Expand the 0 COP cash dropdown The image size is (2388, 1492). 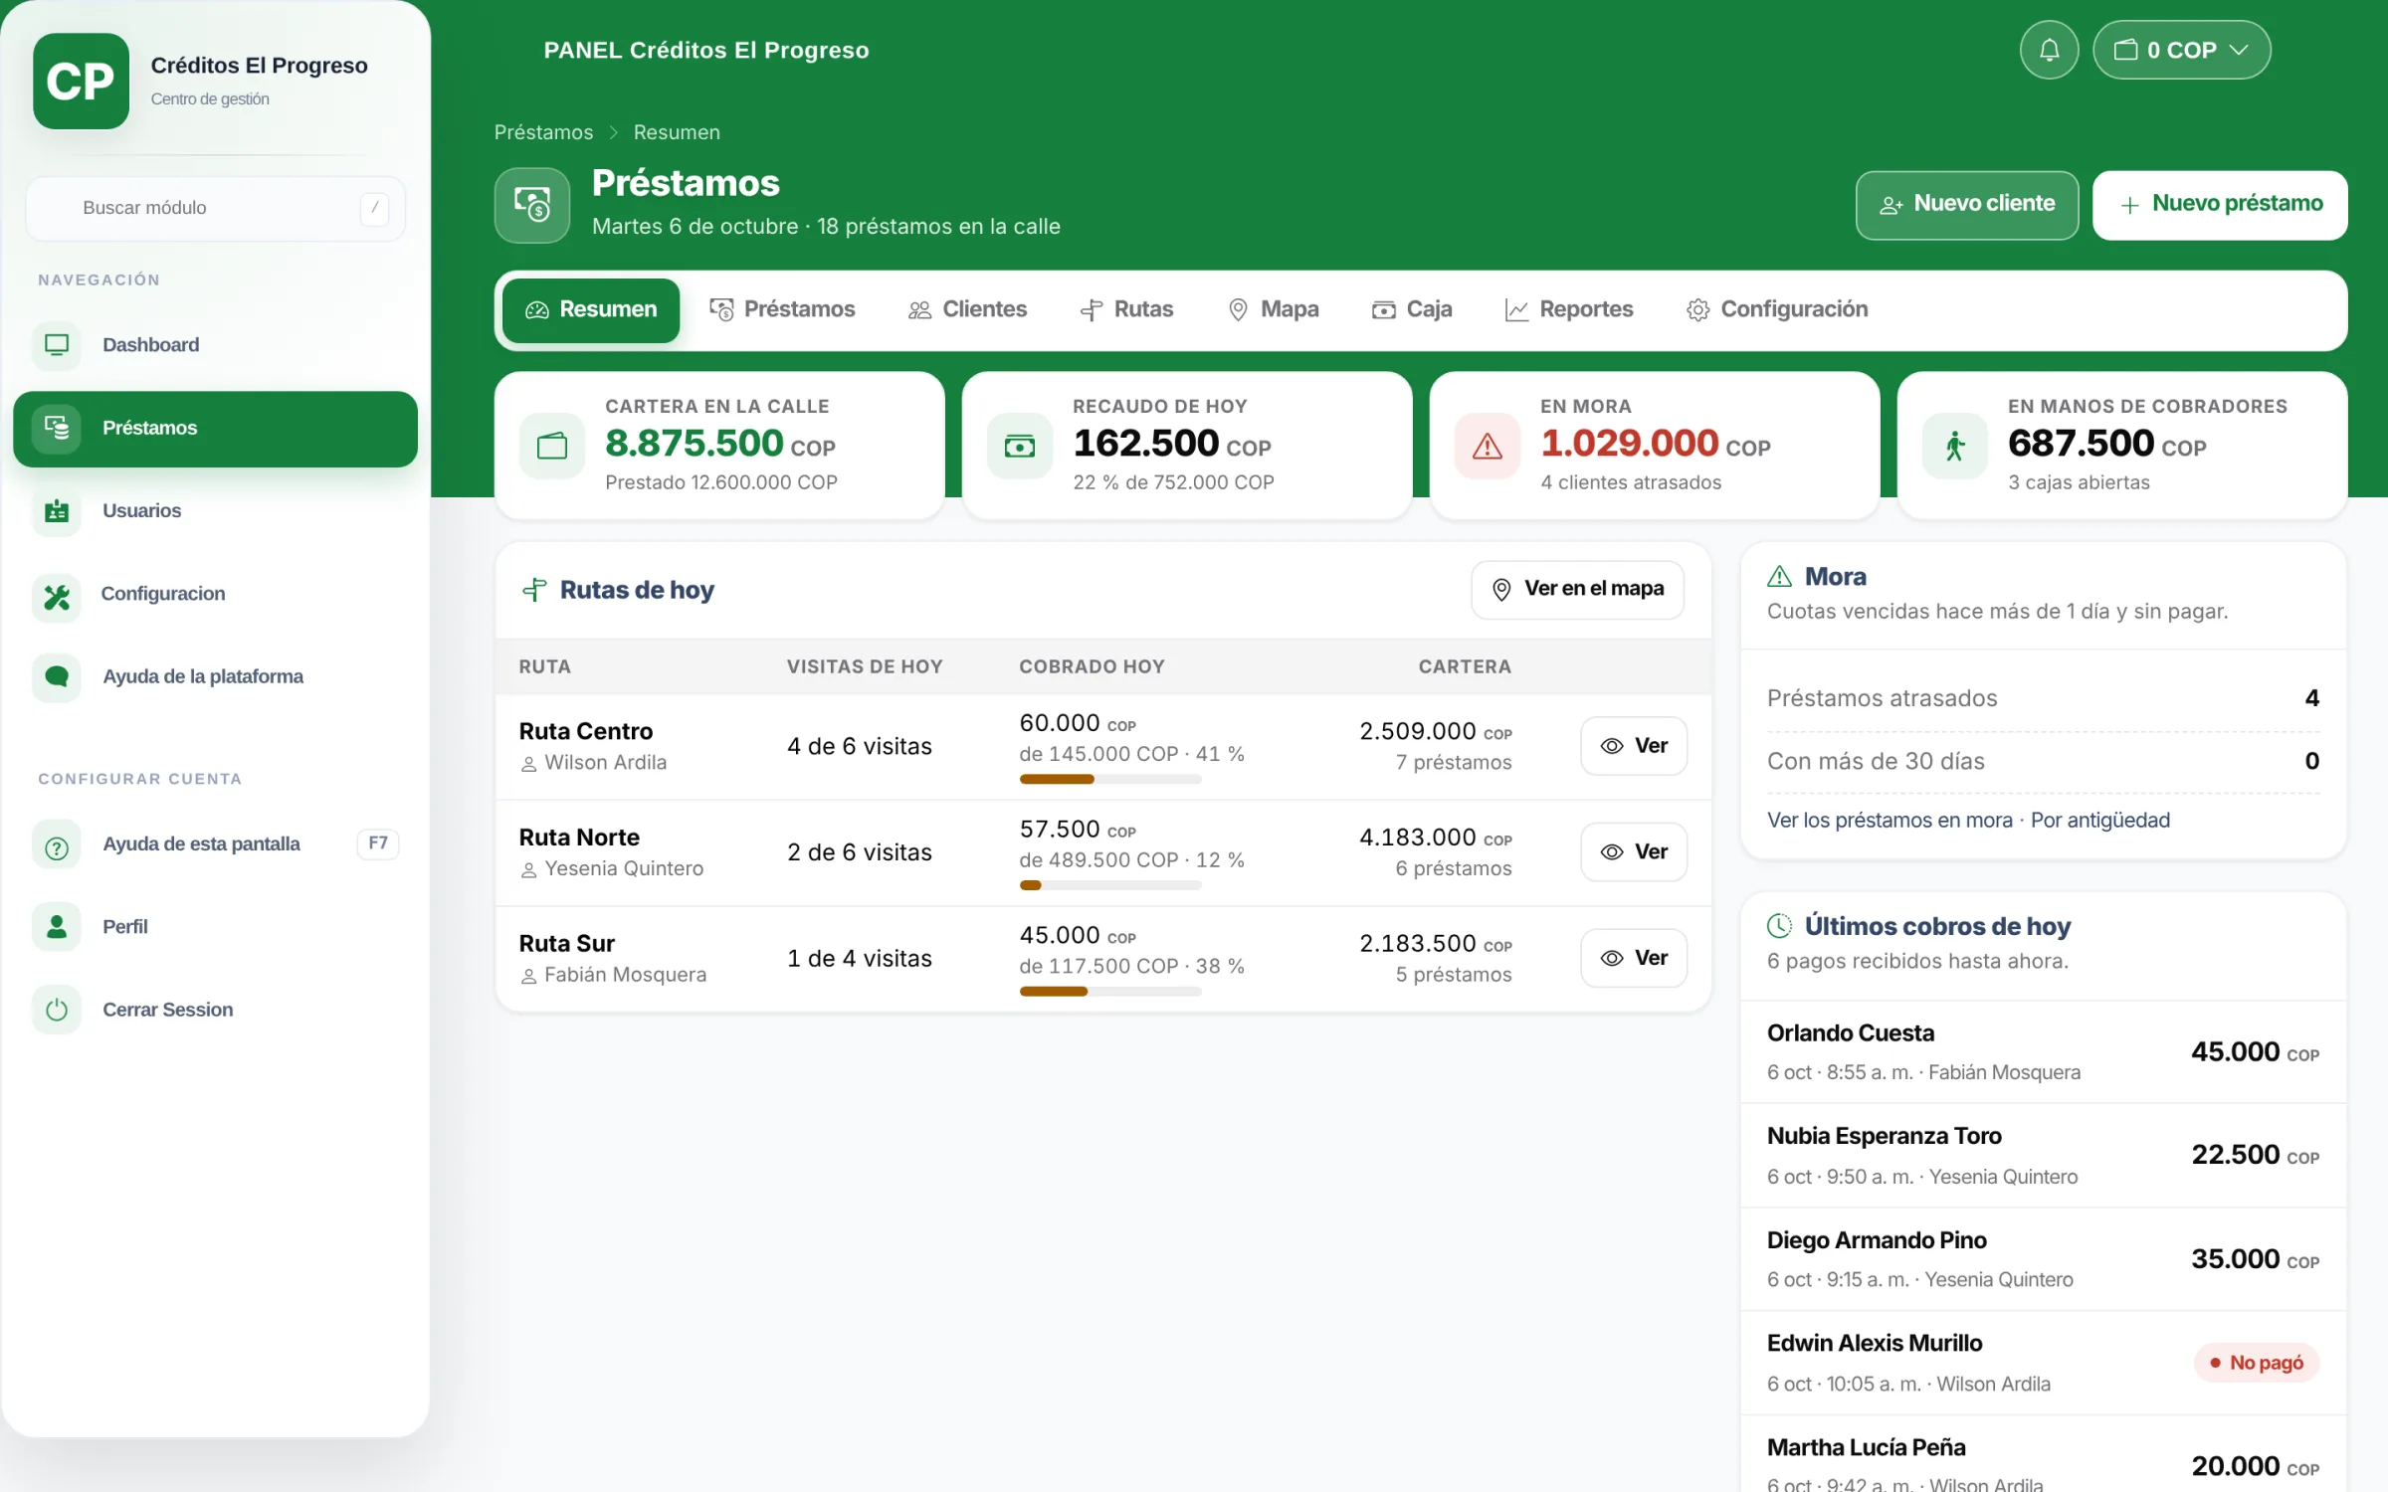(x=2181, y=50)
